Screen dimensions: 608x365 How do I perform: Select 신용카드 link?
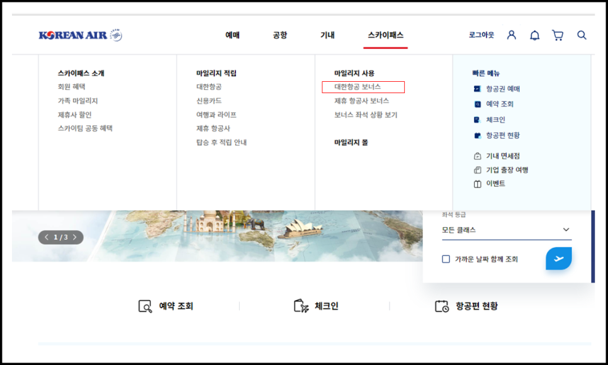[x=209, y=101]
